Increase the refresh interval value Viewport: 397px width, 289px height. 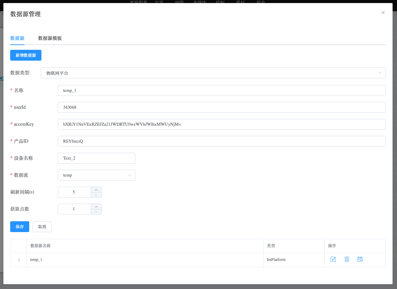(x=96, y=190)
